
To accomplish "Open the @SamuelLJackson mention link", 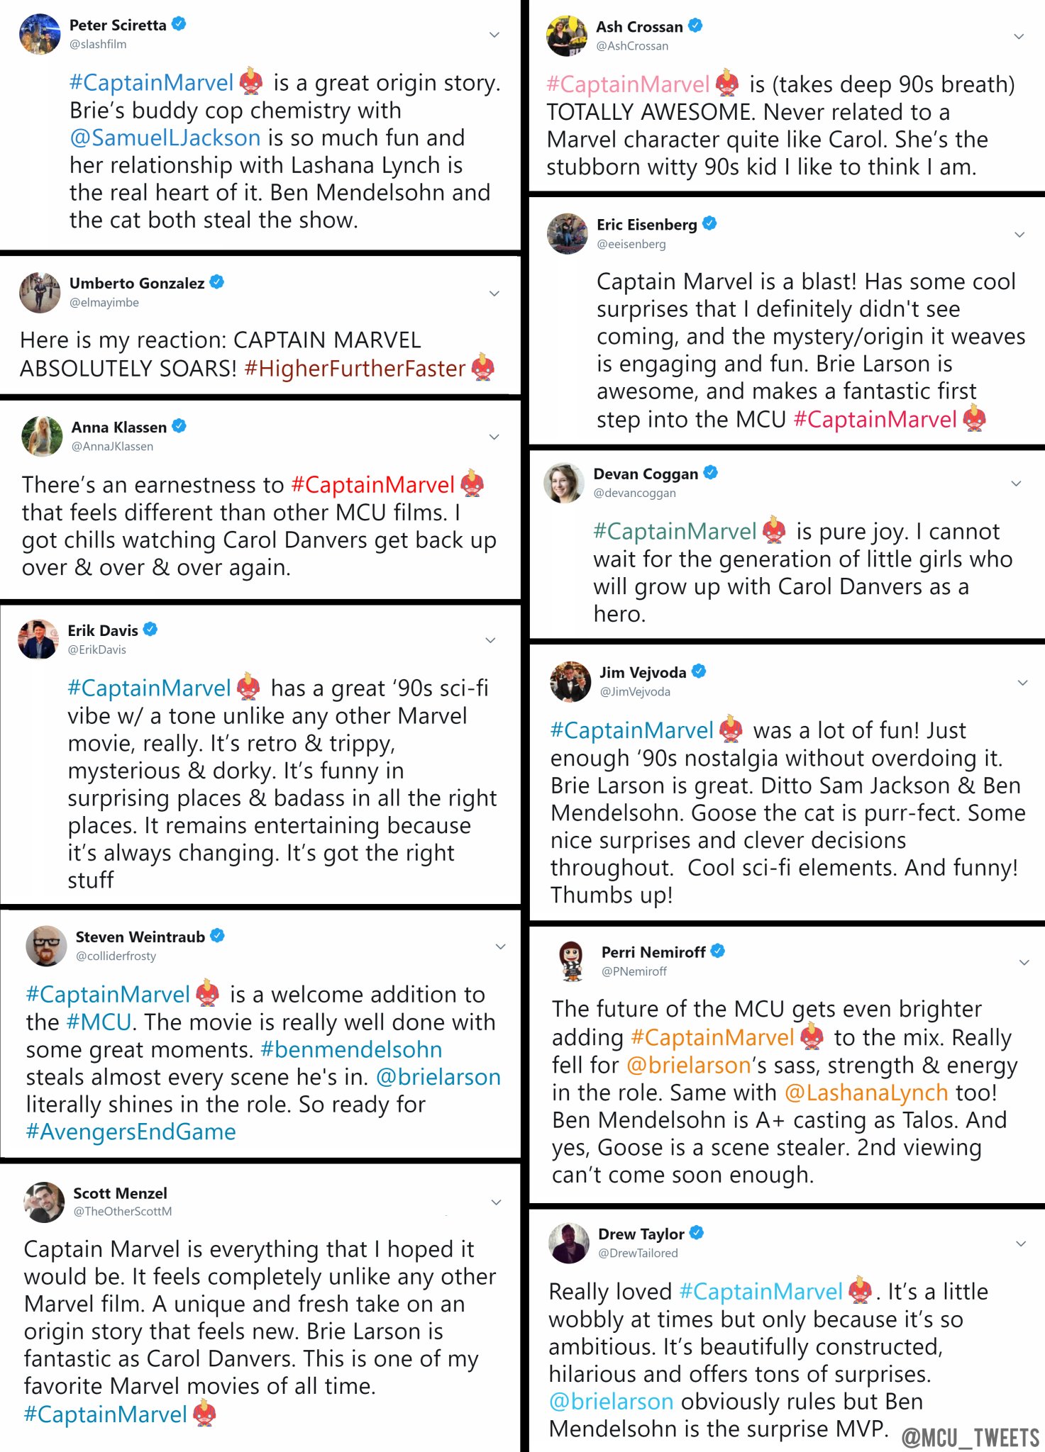I will 165,138.
